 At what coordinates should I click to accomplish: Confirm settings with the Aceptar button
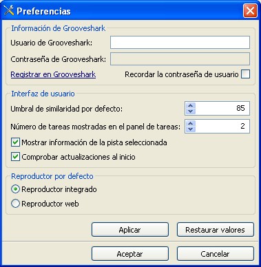point(130,254)
